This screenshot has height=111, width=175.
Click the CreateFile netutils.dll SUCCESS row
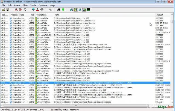[x=85, y=25]
